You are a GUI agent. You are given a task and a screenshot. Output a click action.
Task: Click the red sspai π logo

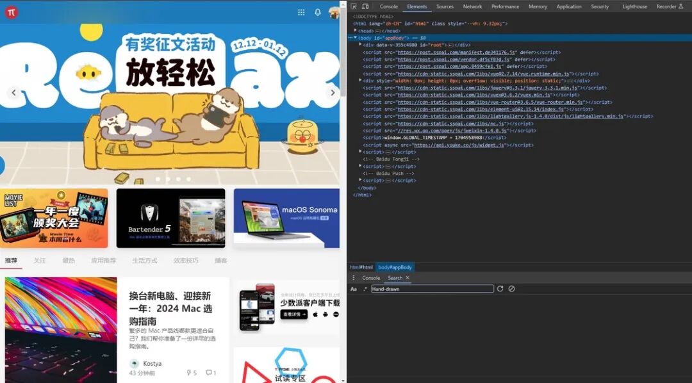click(x=12, y=12)
